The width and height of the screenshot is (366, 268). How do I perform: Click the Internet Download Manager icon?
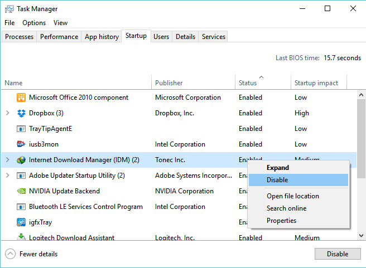(x=21, y=160)
